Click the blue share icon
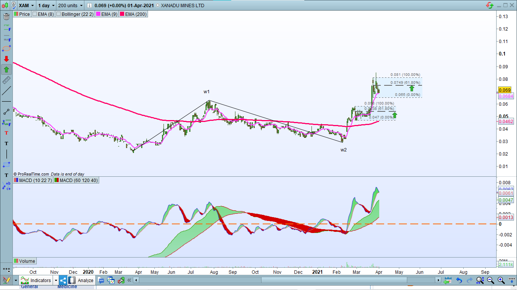517x290 pixels. pos(63,280)
